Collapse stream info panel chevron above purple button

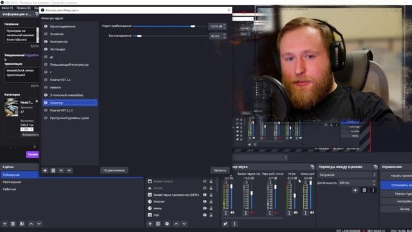(x=35, y=146)
